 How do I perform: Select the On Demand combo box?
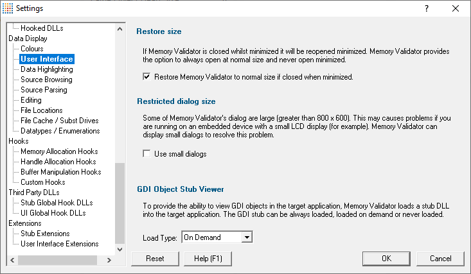[x=217, y=237]
